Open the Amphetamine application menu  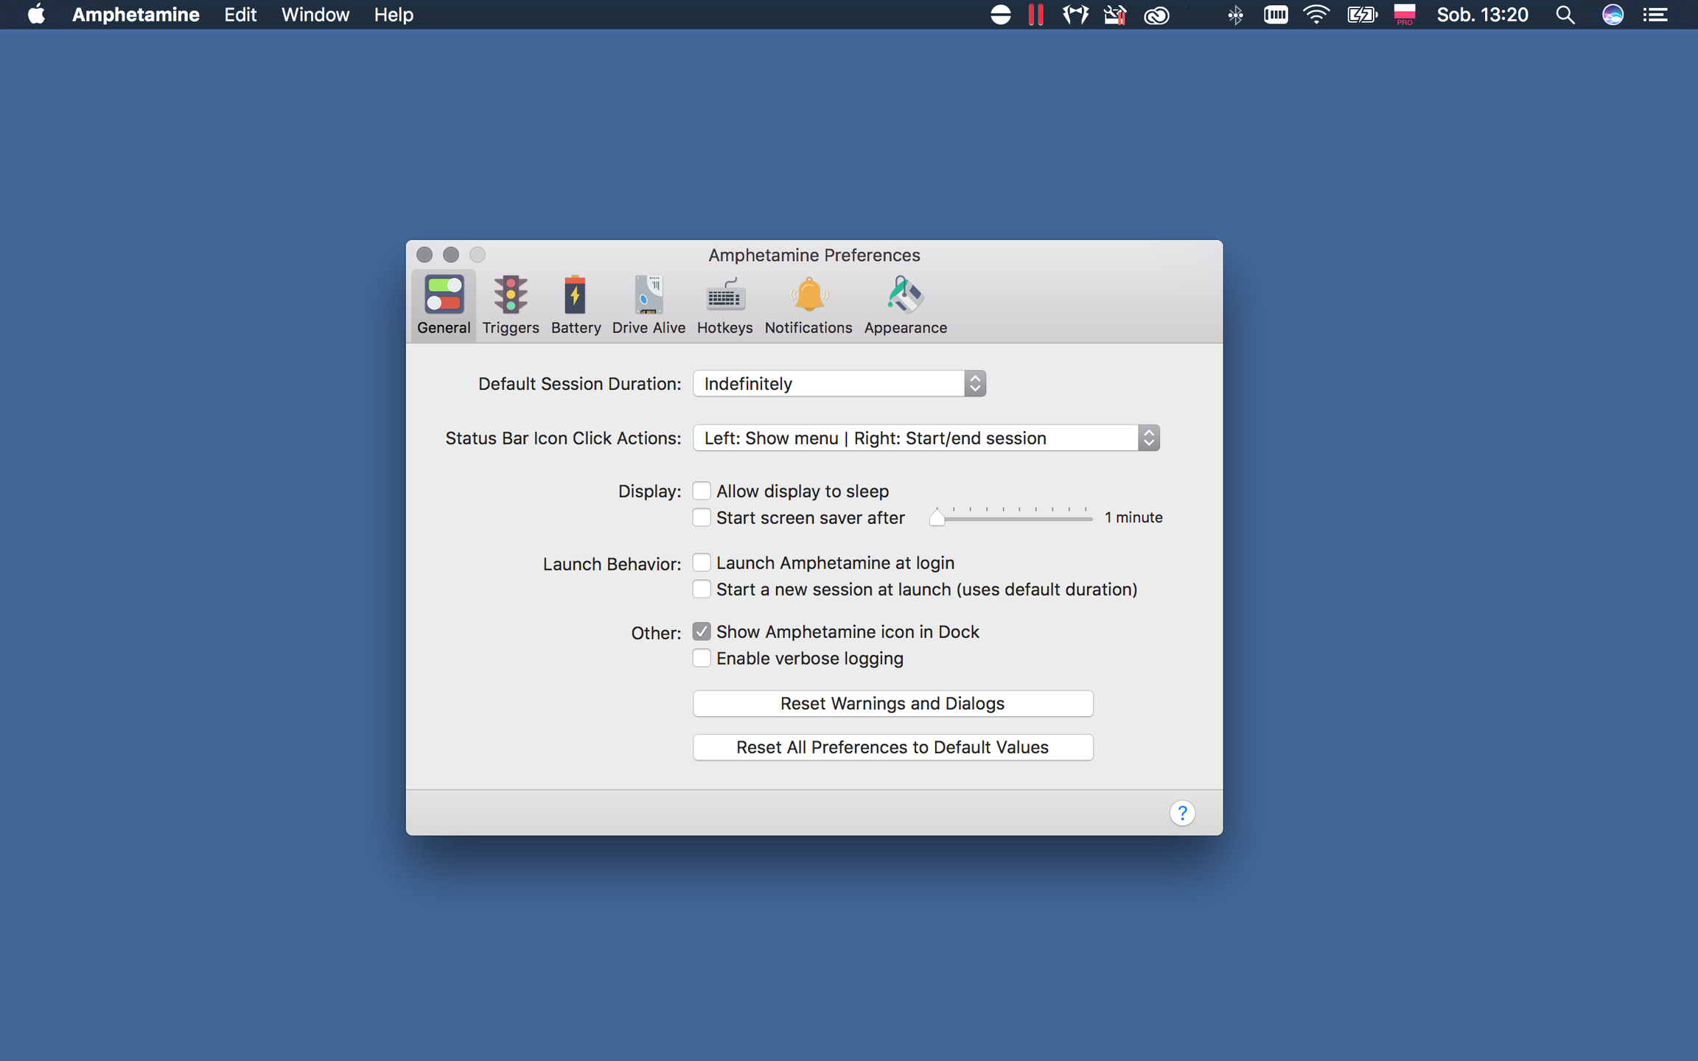(x=136, y=15)
